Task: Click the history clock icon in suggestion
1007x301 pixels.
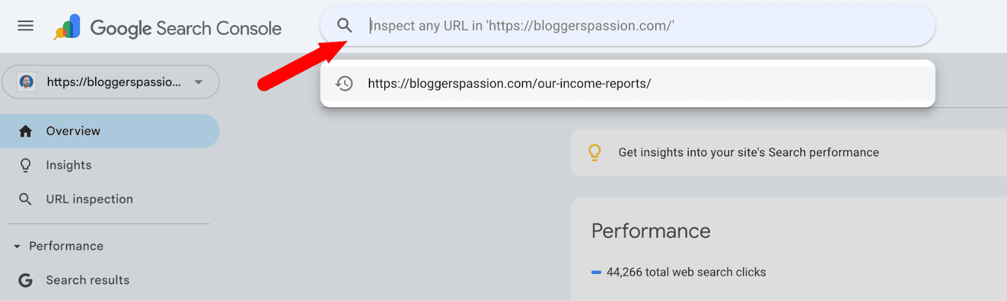Action: [x=344, y=83]
